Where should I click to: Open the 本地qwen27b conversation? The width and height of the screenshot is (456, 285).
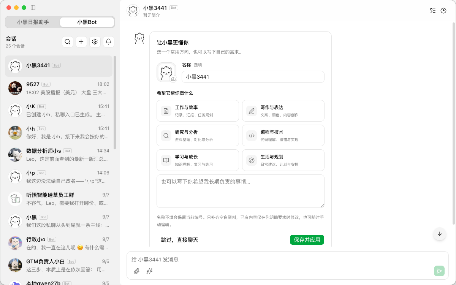point(59,282)
